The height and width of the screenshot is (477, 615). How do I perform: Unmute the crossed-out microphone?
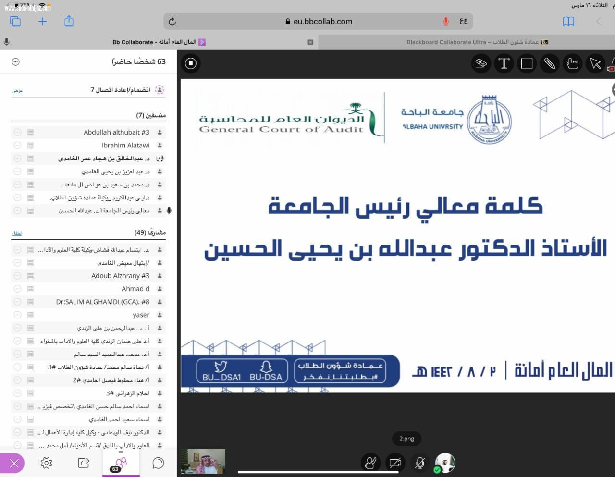(420, 463)
